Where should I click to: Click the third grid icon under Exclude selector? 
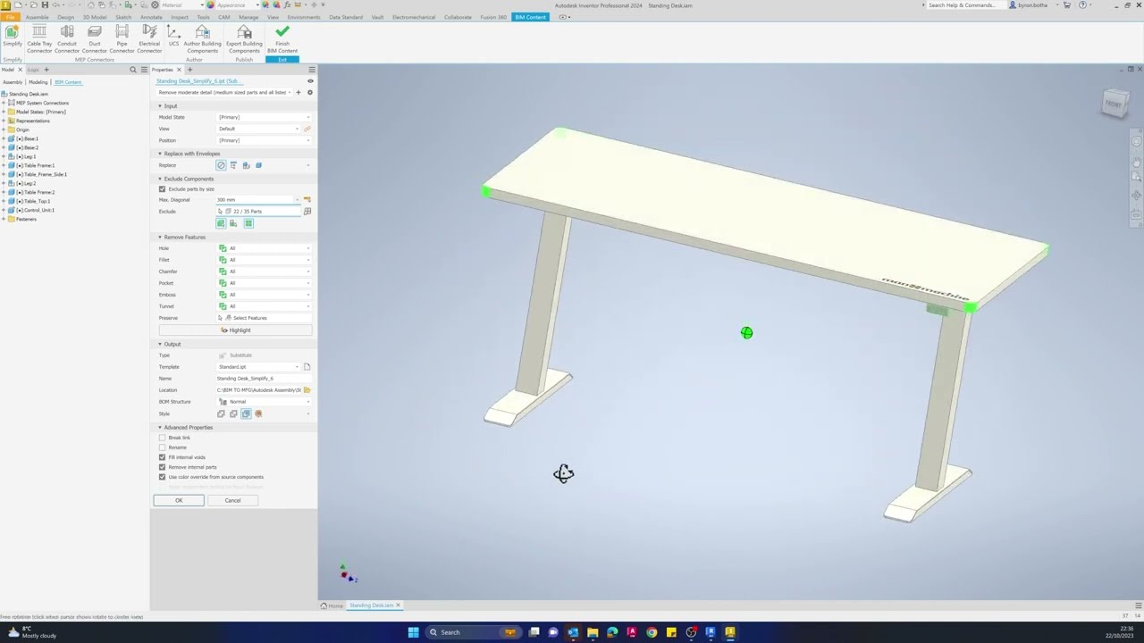coord(248,223)
